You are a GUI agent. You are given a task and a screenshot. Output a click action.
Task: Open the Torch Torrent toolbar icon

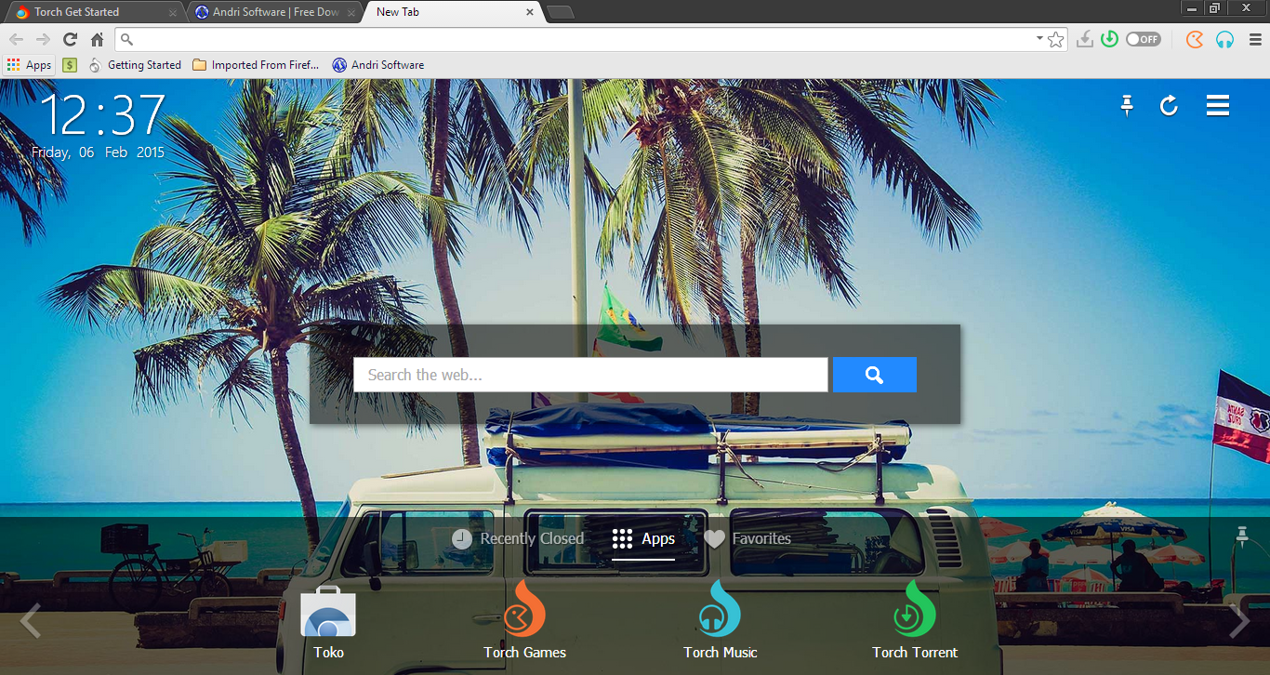(1108, 39)
